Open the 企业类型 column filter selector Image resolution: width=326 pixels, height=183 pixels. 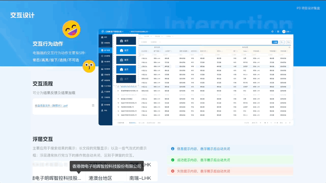click(x=148, y=51)
